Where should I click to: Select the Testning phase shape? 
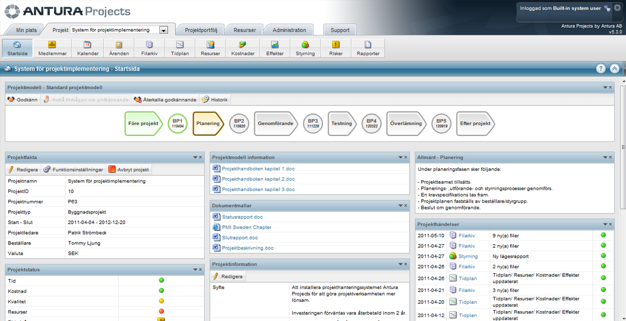pyautogui.click(x=342, y=123)
